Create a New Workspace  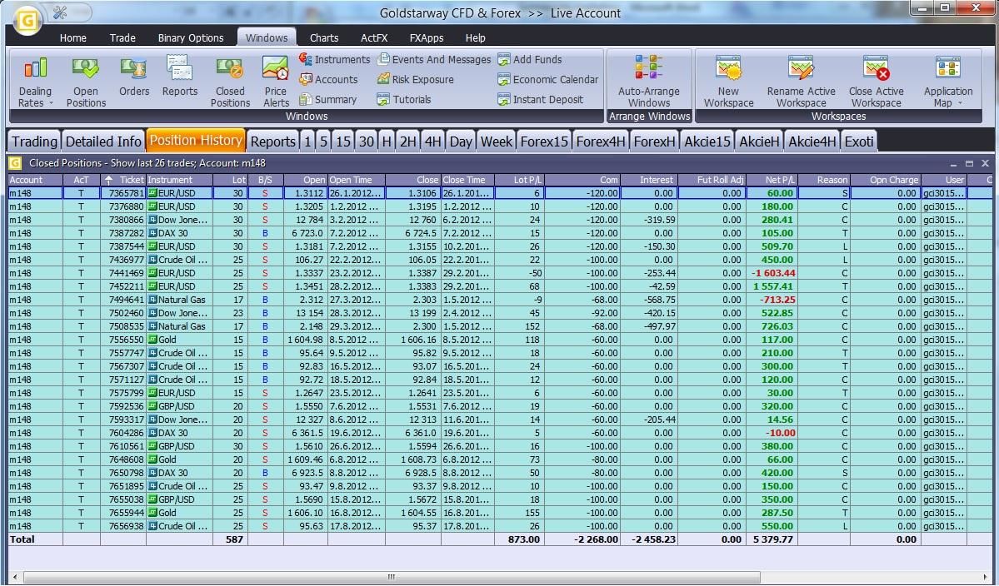(x=728, y=82)
